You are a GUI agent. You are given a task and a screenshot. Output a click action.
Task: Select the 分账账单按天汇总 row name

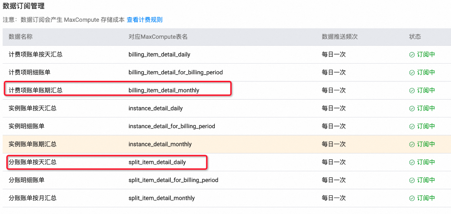coord(33,162)
